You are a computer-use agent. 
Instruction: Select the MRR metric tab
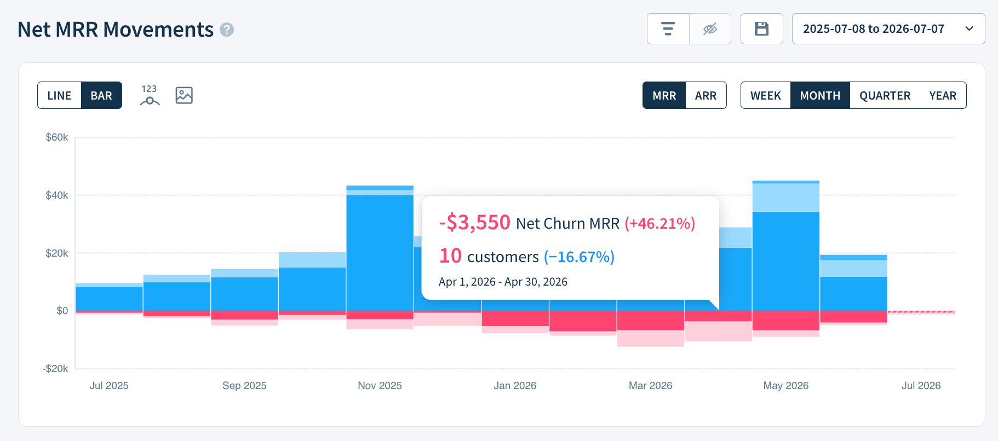[664, 95]
